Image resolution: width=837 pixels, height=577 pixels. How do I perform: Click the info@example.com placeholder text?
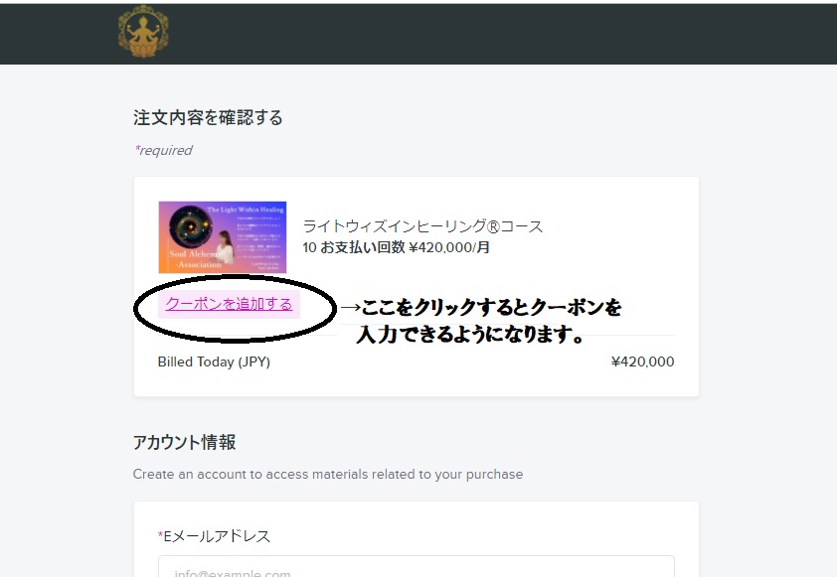point(233,573)
